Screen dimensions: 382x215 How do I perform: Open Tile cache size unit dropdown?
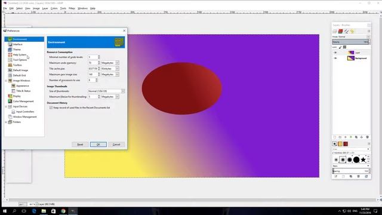(x=110, y=69)
